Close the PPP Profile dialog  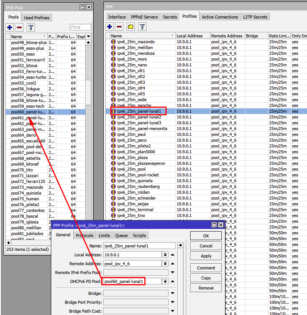pyautogui.click(x=221, y=225)
